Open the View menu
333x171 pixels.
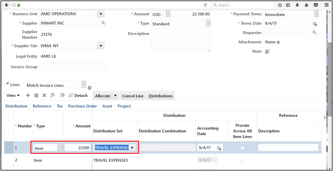pos(13,95)
